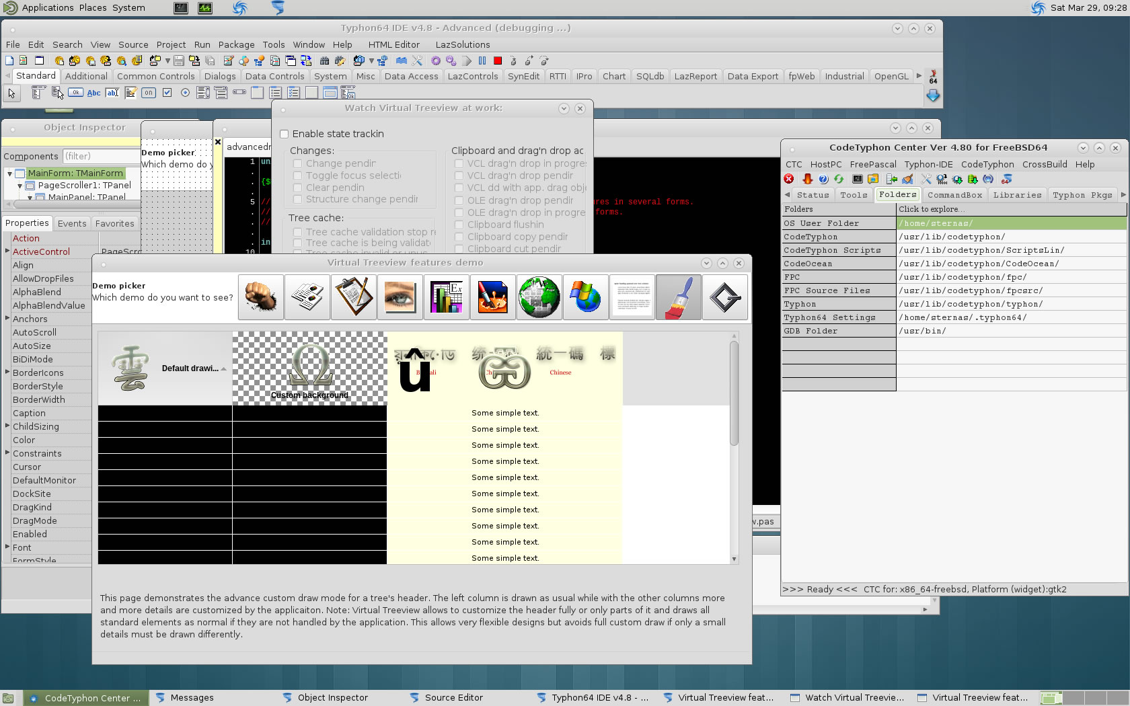Select the '/usr/lib/codetyphon/fpc/' folder path

(1011, 277)
